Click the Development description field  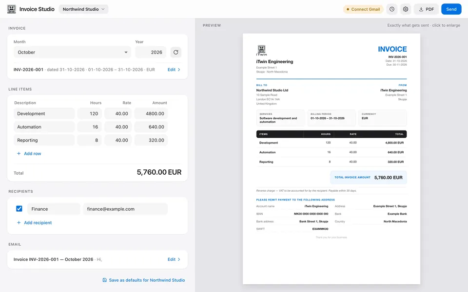(44, 113)
